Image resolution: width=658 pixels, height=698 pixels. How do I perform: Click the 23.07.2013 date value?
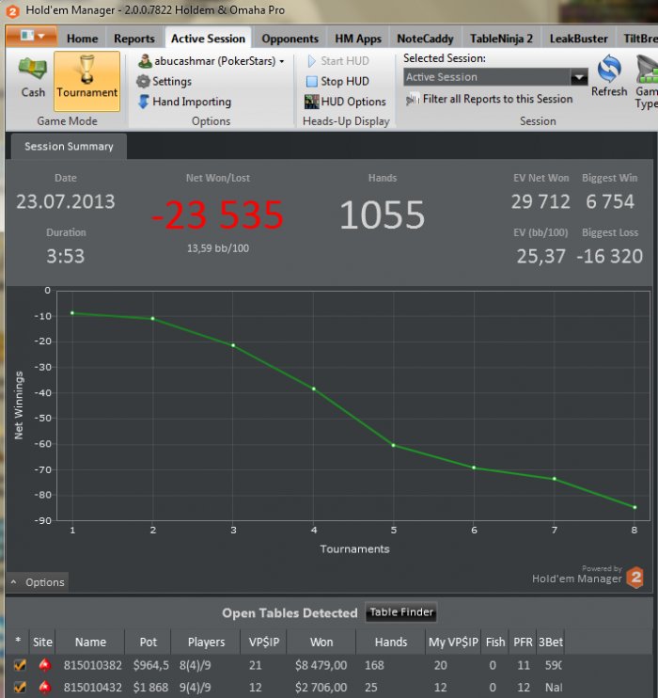click(x=66, y=201)
